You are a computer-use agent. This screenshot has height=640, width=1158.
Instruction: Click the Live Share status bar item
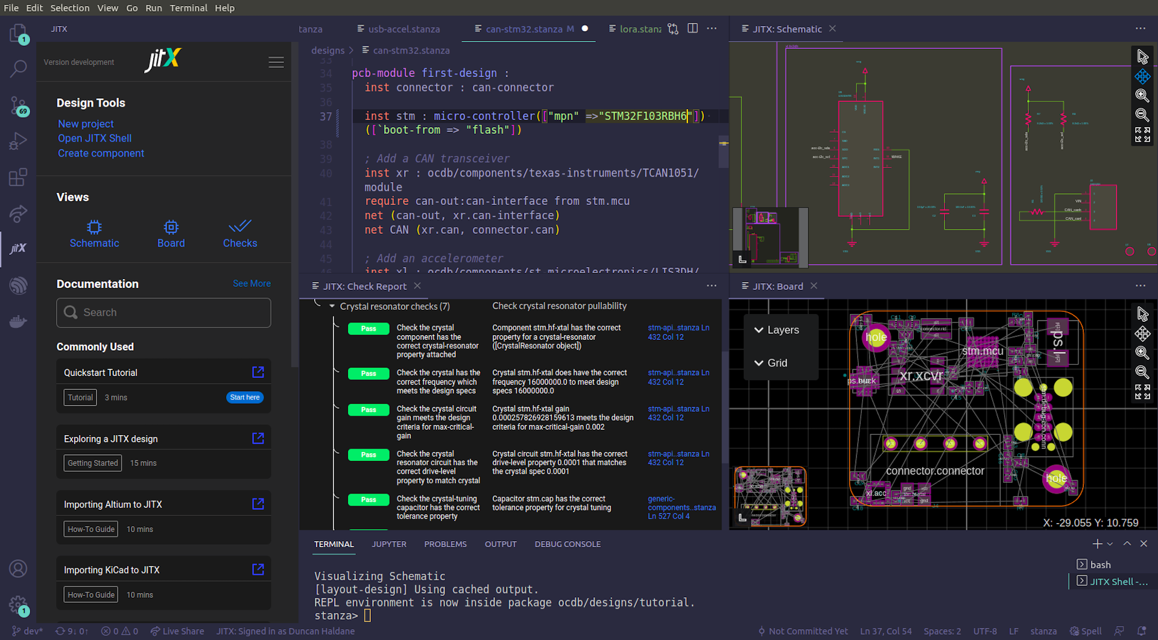(x=177, y=631)
